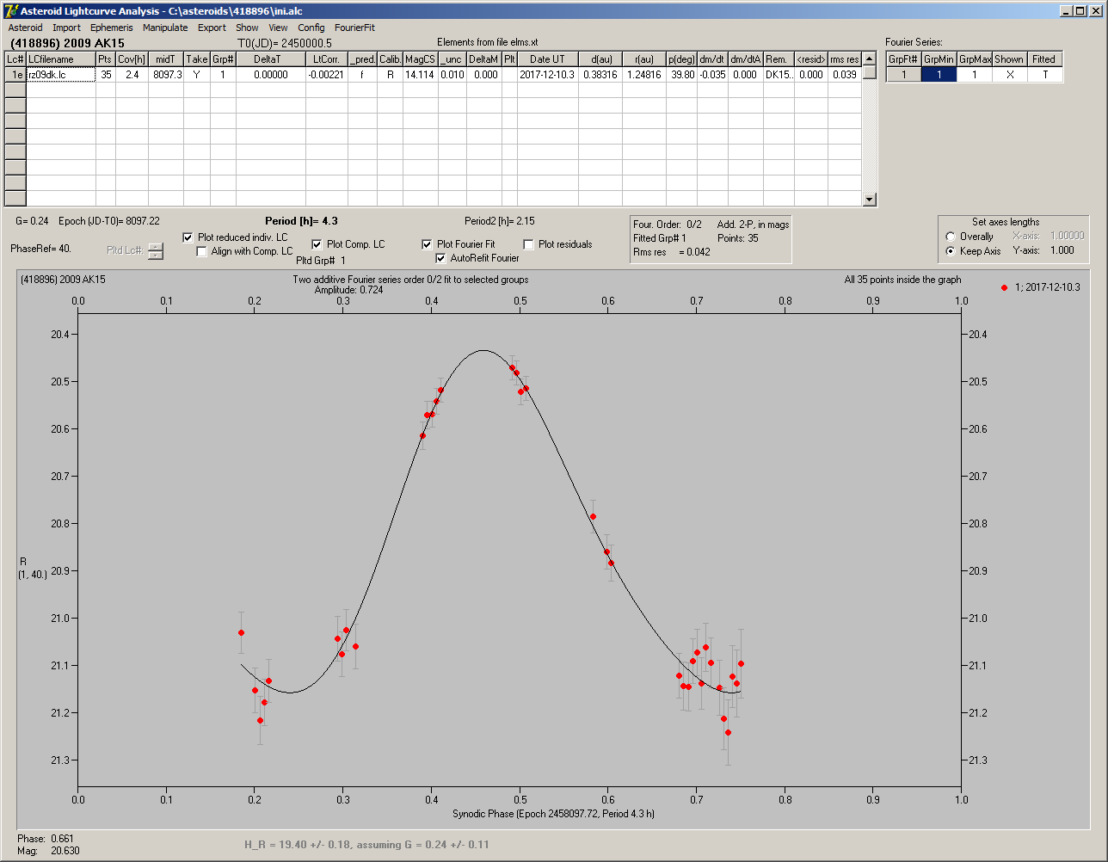Click the DeltaT cell 0.00000
Screen dimensions: 1108x862
(271, 75)
